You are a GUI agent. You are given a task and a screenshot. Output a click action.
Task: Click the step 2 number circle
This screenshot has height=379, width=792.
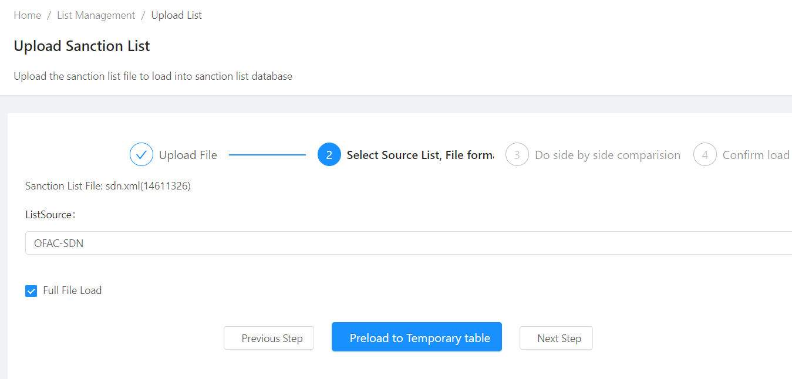(329, 155)
